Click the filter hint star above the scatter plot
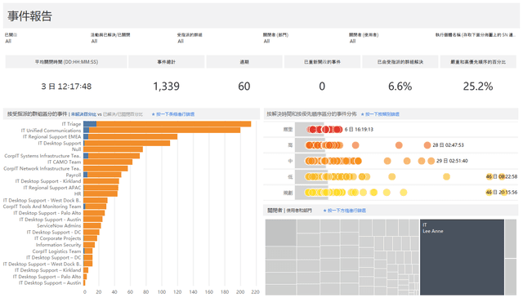This screenshot has width=523, height=302. tap(363, 114)
